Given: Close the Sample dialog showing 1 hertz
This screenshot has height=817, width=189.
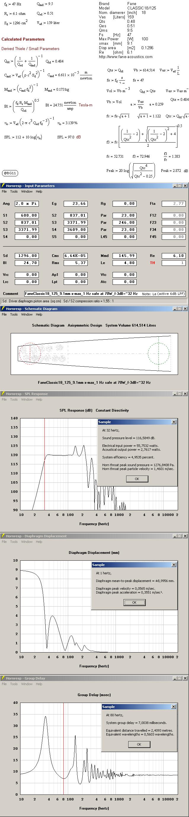Looking at the screenshot, I should point(174,565).
